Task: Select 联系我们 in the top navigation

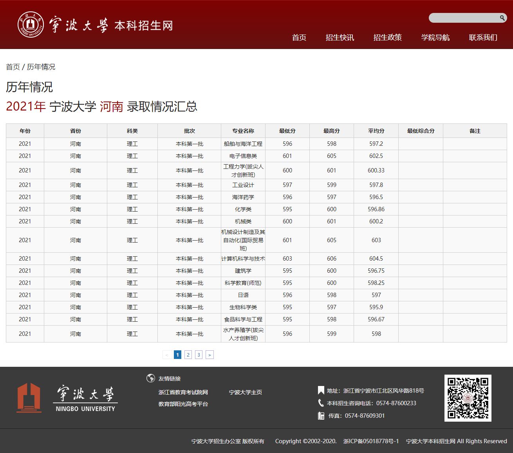Action: [x=482, y=37]
